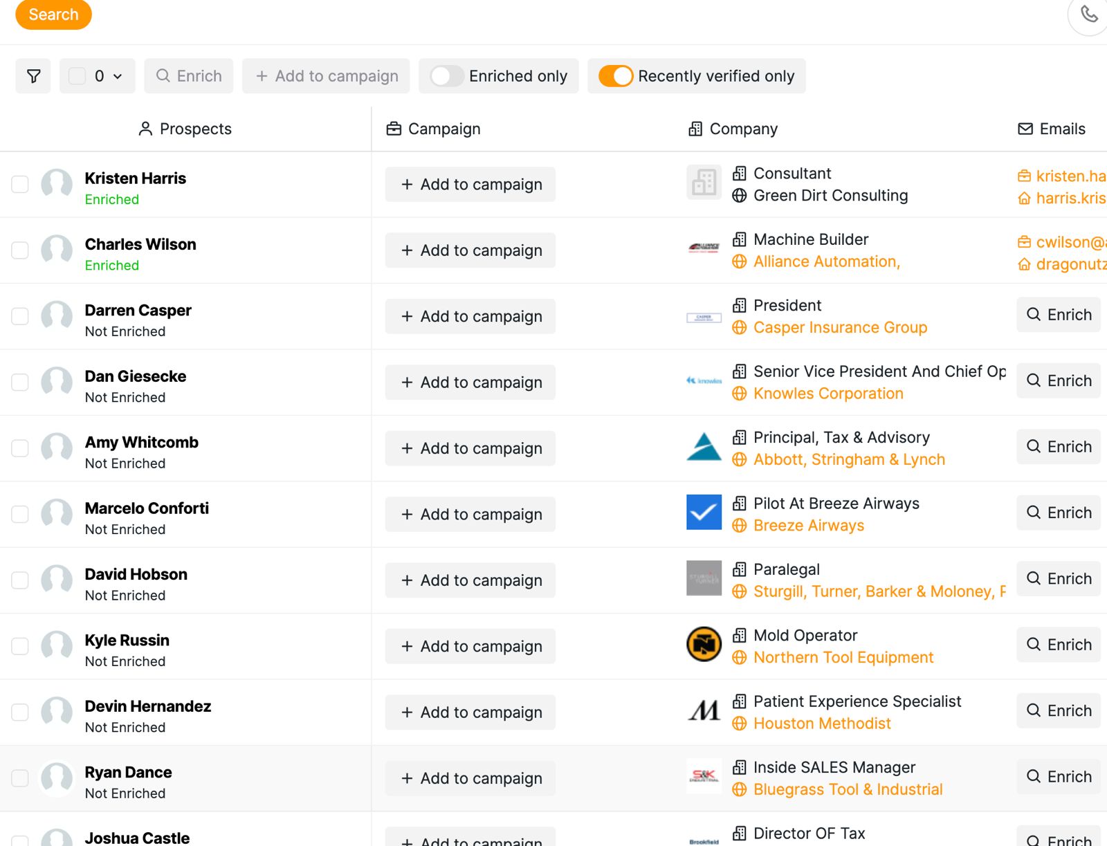
Task: Click the Company column header
Action: coord(733,129)
